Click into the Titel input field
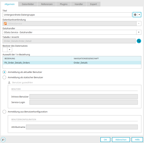This screenshot has width=144, height=143. pyautogui.click(x=67, y=15)
